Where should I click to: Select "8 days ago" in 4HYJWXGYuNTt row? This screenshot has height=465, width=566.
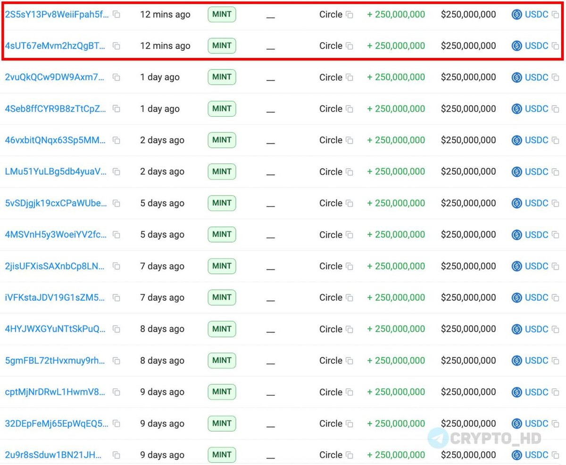(162, 329)
